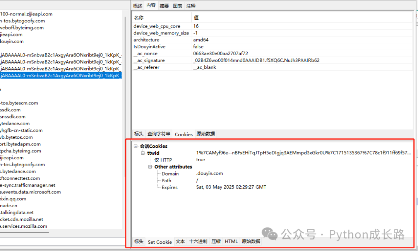Open 标头 tab beside Set Cookie
This screenshot has height=251, width=418.
tap(139, 241)
